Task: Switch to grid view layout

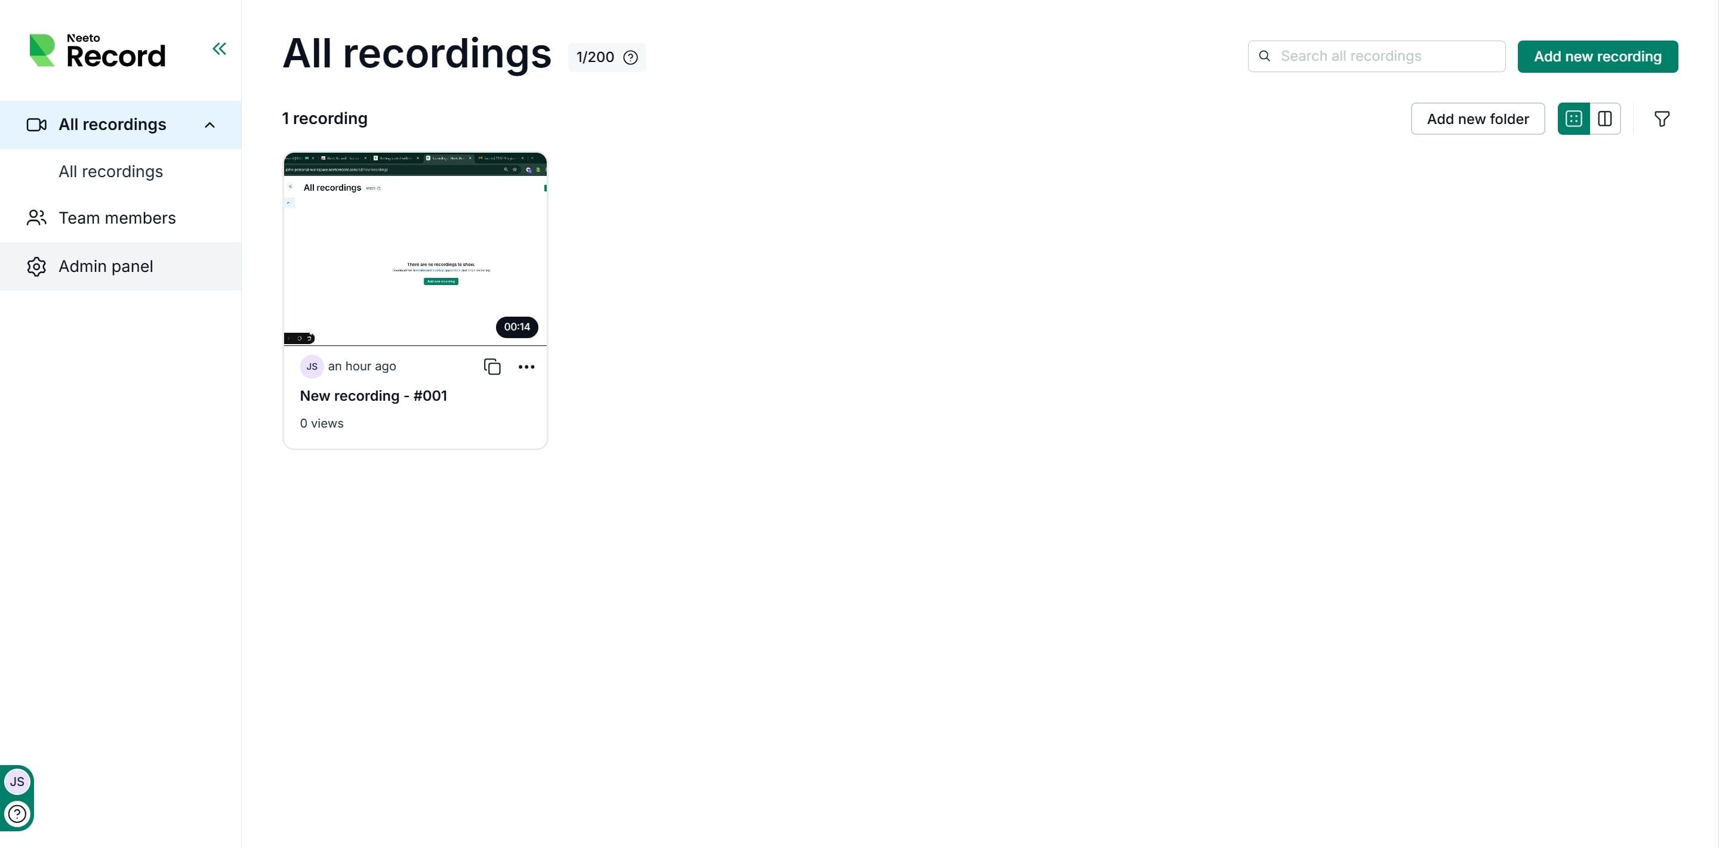Action: 1573,119
